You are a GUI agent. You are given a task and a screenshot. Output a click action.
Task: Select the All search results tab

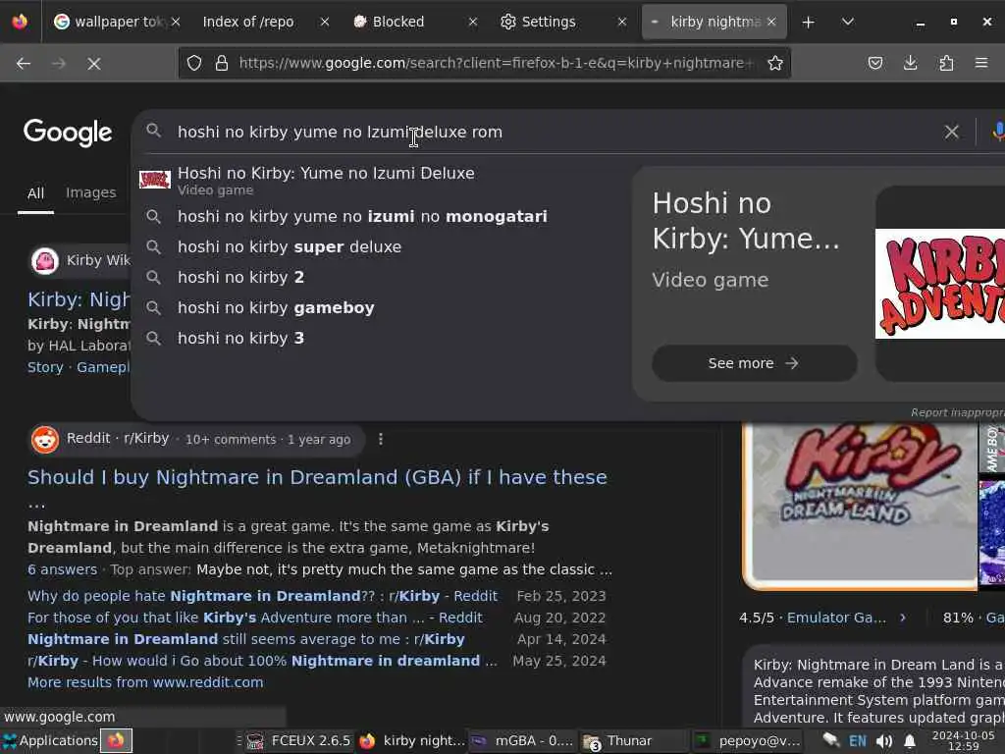point(36,193)
